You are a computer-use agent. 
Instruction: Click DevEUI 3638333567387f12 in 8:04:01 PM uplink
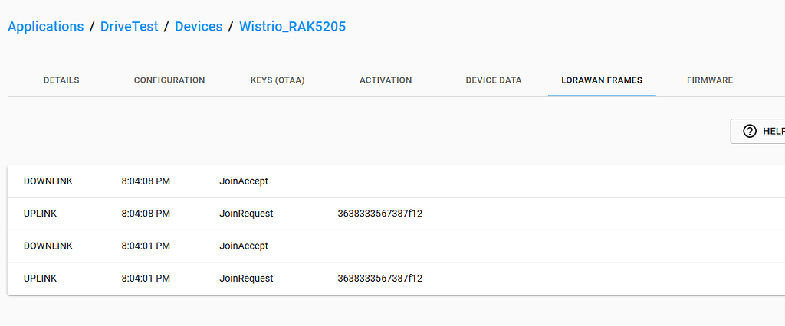point(379,279)
